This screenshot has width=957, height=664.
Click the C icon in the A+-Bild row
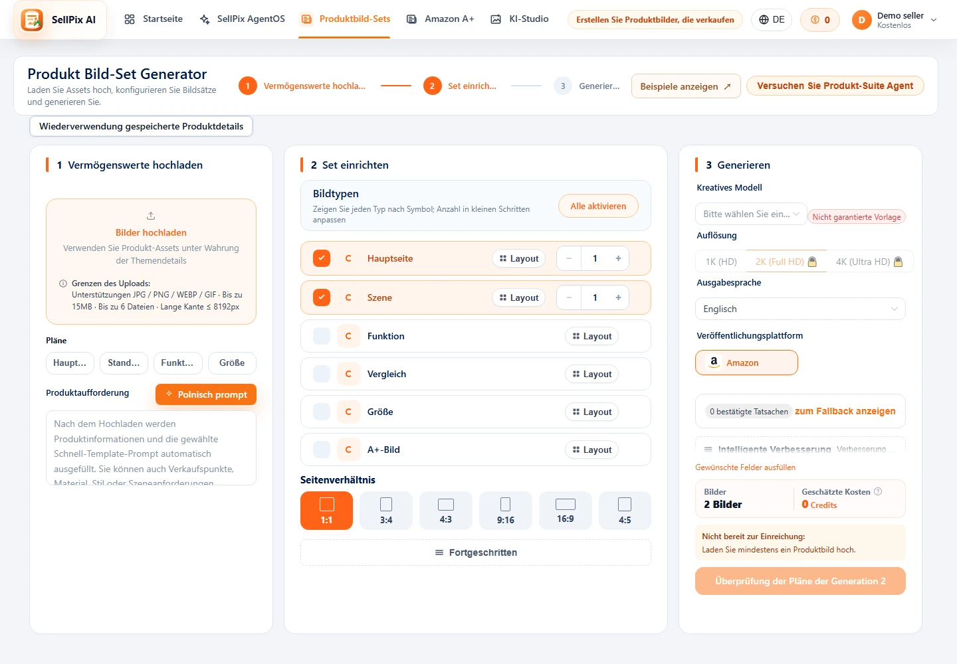(x=348, y=450)
